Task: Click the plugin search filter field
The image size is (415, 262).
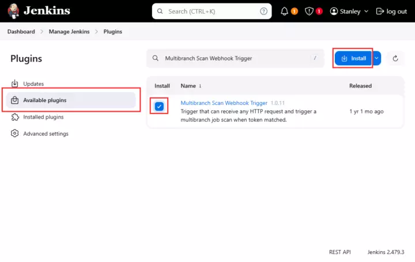Action: pyautogui.click(x=235, y=58)
